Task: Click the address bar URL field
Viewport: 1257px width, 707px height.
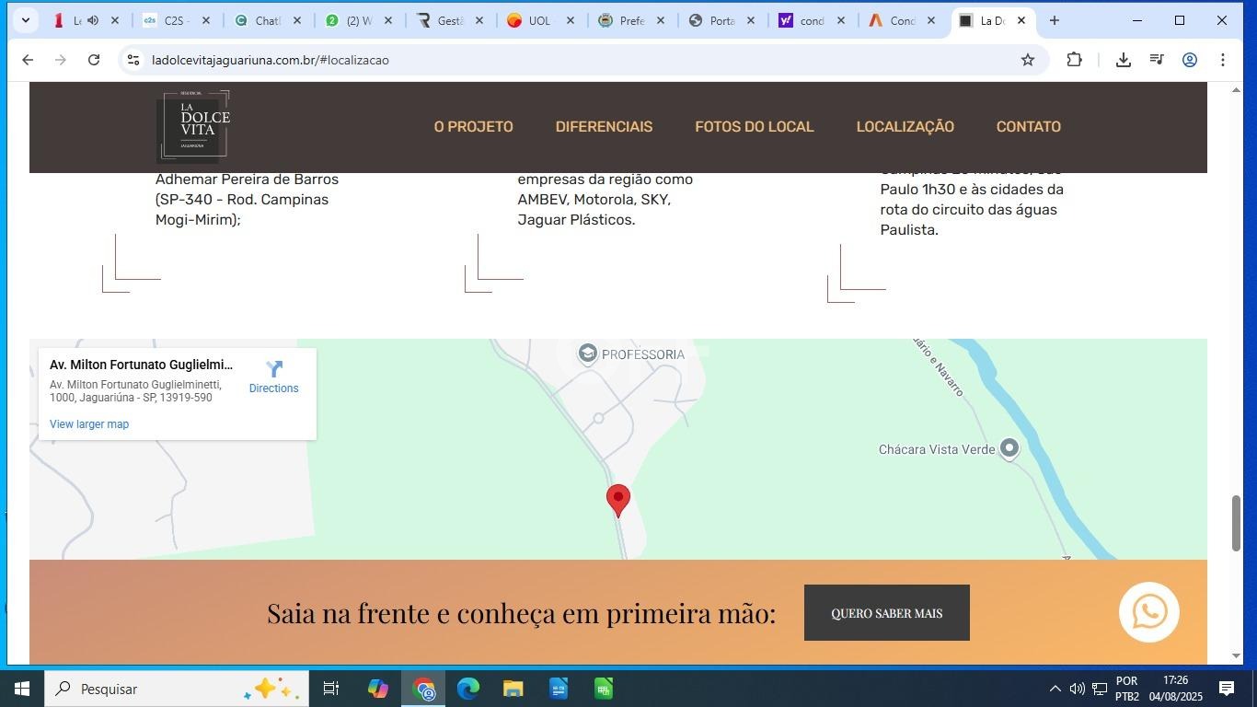Action: click(x=552, y=60)
